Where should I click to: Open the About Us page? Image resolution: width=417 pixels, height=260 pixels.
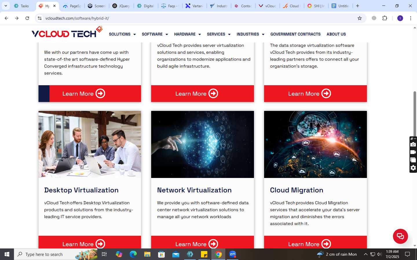[x=336, y=34]
